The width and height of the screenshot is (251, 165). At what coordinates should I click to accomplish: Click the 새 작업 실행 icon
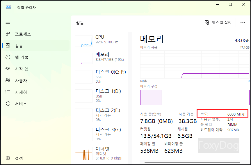(207, 22)
